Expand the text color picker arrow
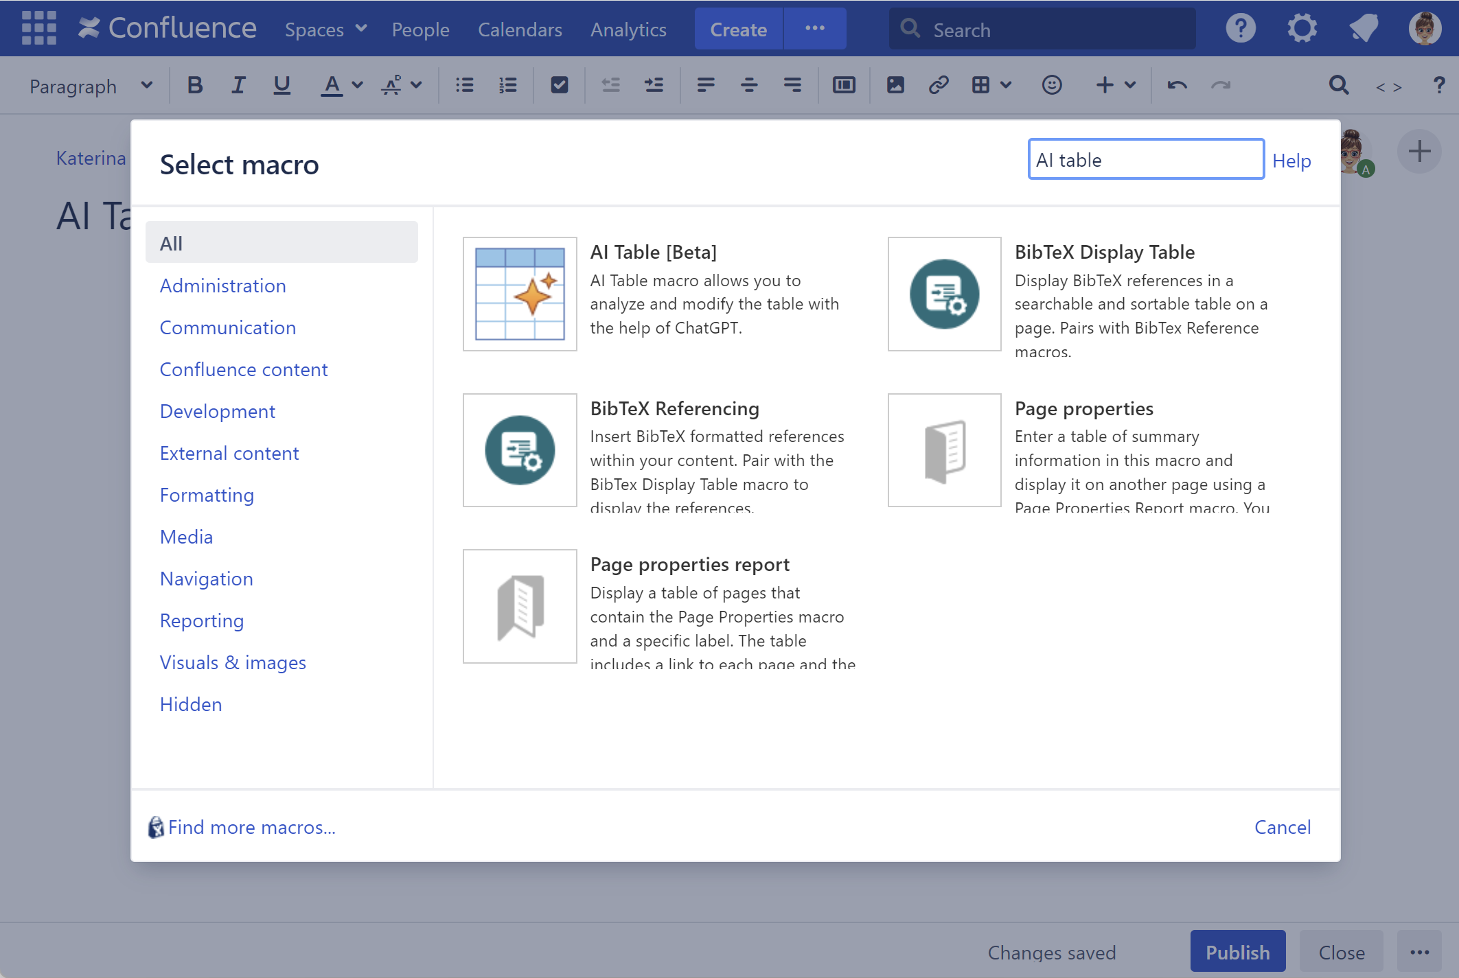Image resolution: width=1459 pixels, height=978 pixels. tap(357, 85)
